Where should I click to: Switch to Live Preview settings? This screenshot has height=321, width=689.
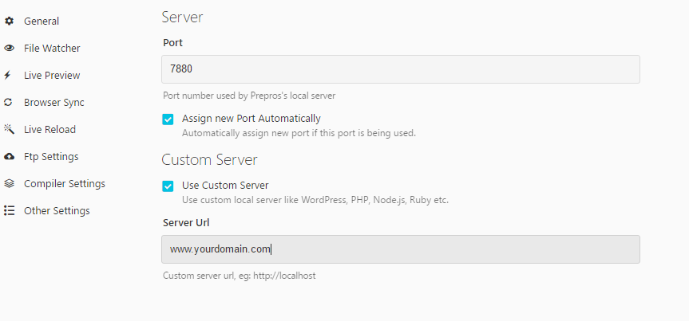52,76
